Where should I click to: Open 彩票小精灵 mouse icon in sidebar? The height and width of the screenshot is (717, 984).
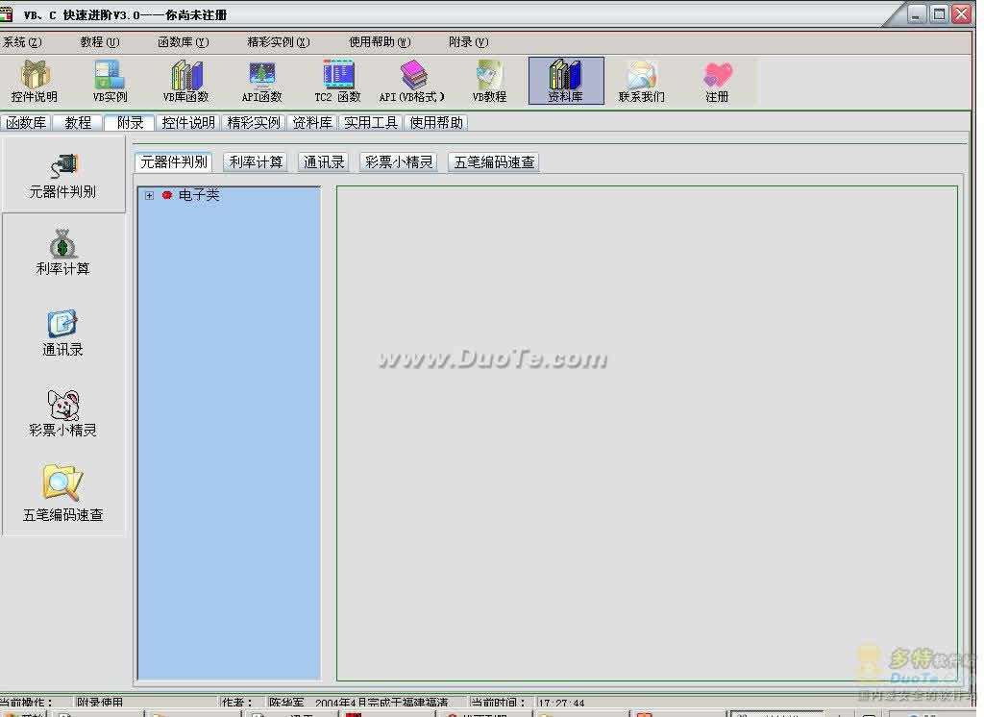click(x=62, y=406)
